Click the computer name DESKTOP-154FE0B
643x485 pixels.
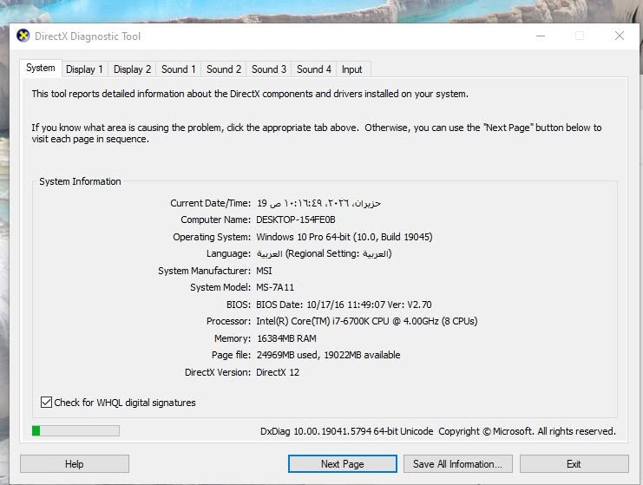[296, 220]
